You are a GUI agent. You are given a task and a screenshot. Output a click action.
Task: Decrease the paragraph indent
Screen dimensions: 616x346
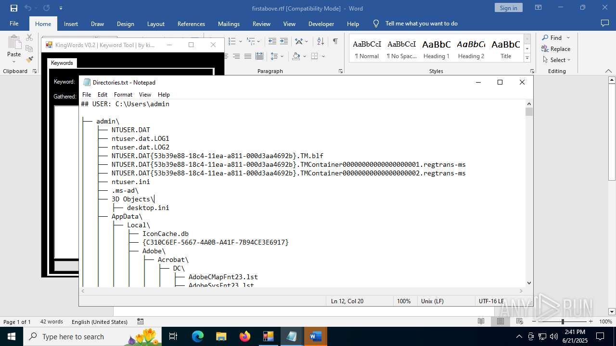point(272,41)
